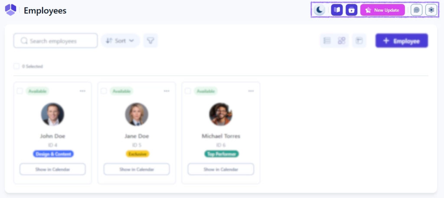444x198 pixels.
Task: Add a new employee with the Employee button
Action: pyautogui.click(x=402, y=41)
